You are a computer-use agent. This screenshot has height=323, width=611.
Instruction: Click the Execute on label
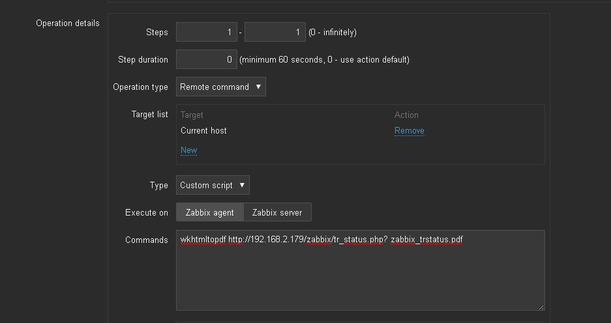(146, 212)
